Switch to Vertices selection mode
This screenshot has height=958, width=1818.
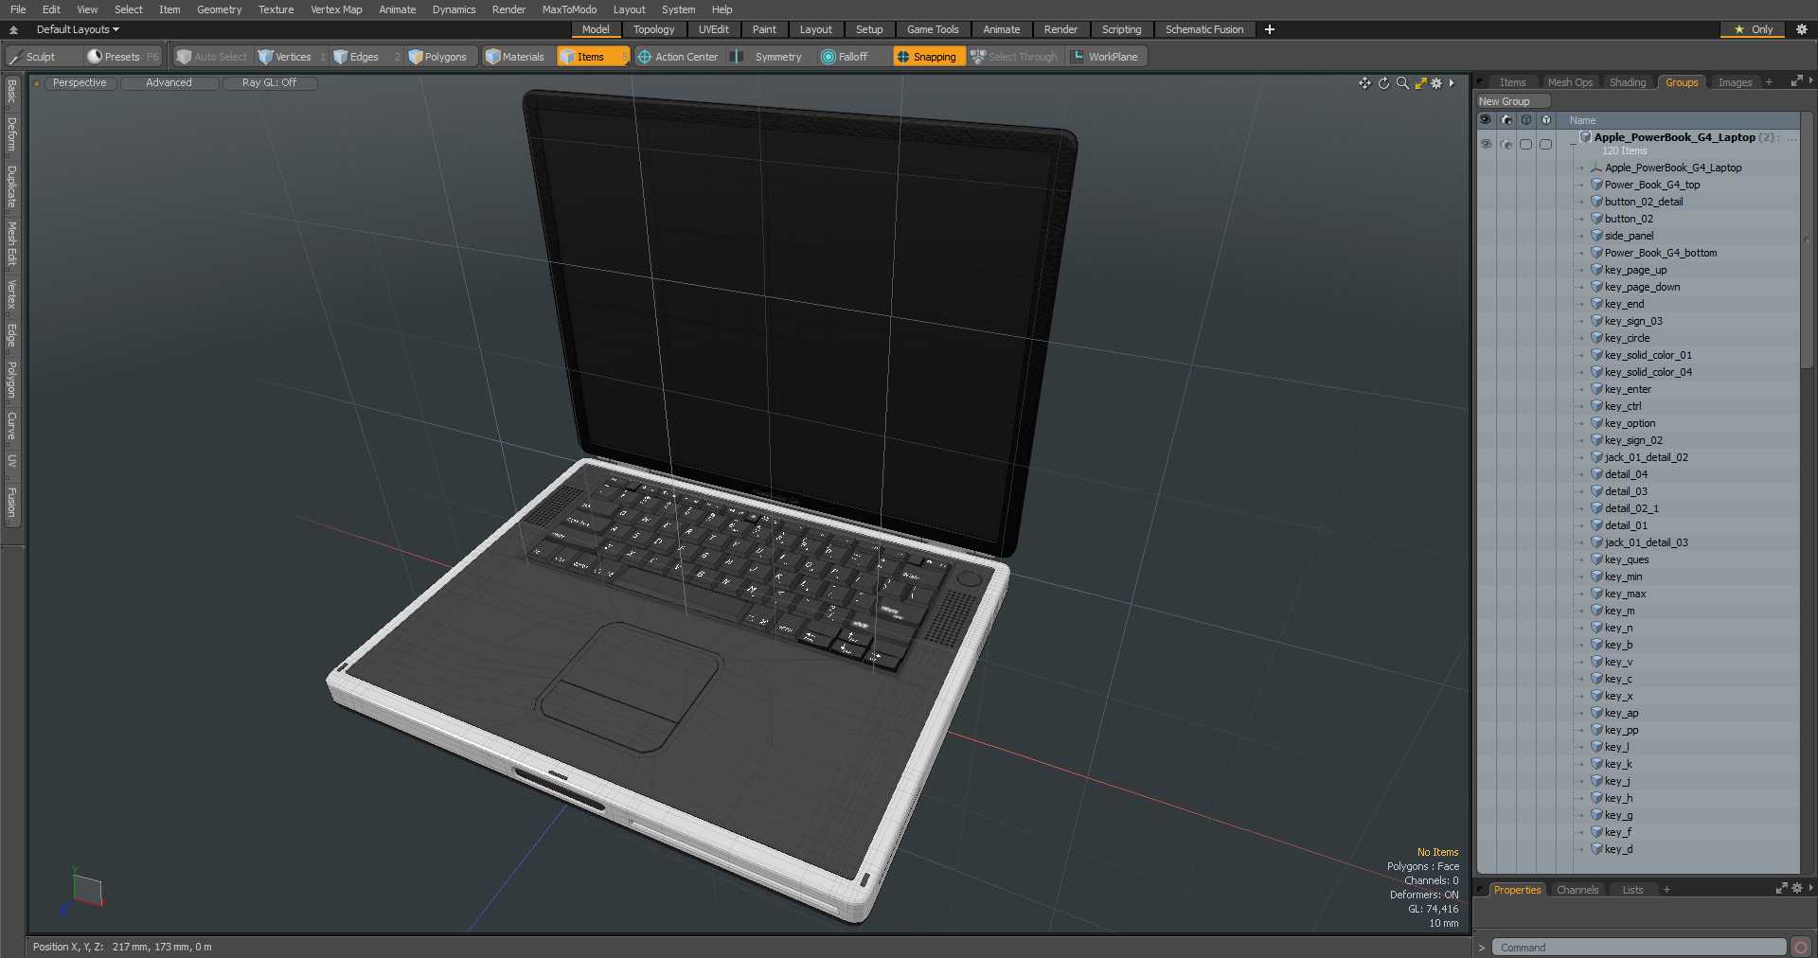point(292,57)
